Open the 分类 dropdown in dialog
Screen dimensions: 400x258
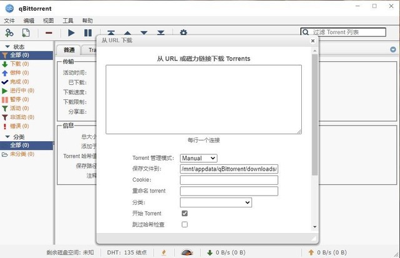[x=216, y=202]
